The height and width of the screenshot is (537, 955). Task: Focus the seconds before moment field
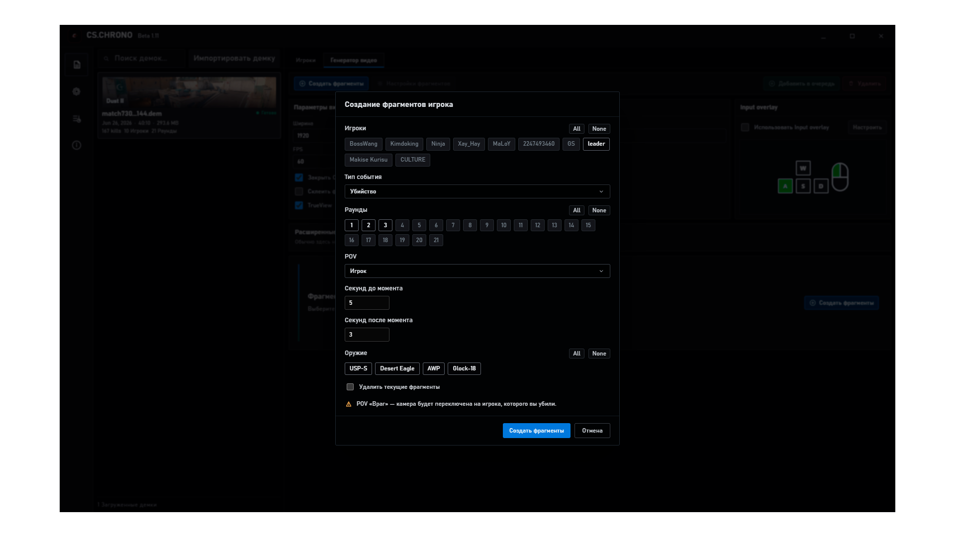point(367,303)
